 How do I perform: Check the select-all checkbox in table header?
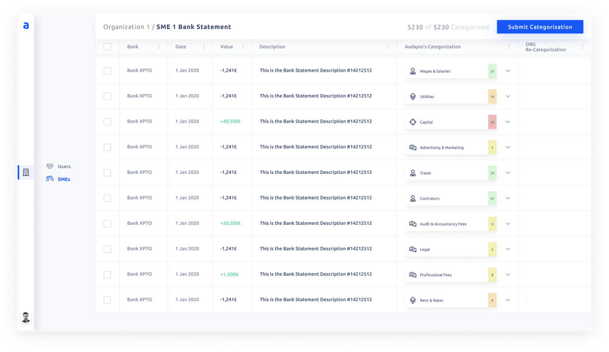[107, 46]
